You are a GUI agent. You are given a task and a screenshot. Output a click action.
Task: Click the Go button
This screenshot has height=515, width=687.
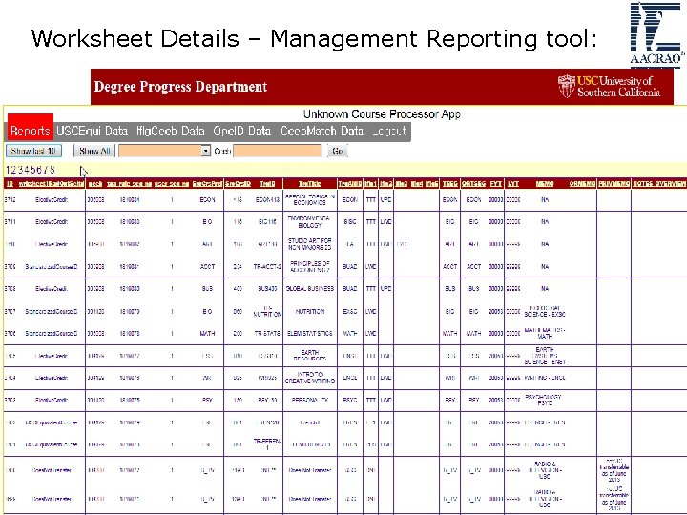point(338,151)
